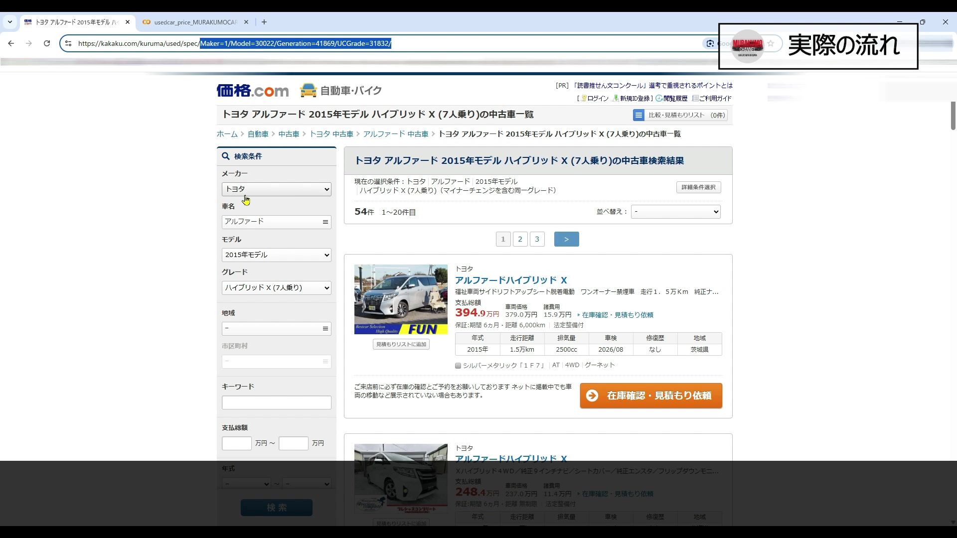The image size is (957, 538).
Task: Click the 茨城県 region cell
Action: [699, 350]
